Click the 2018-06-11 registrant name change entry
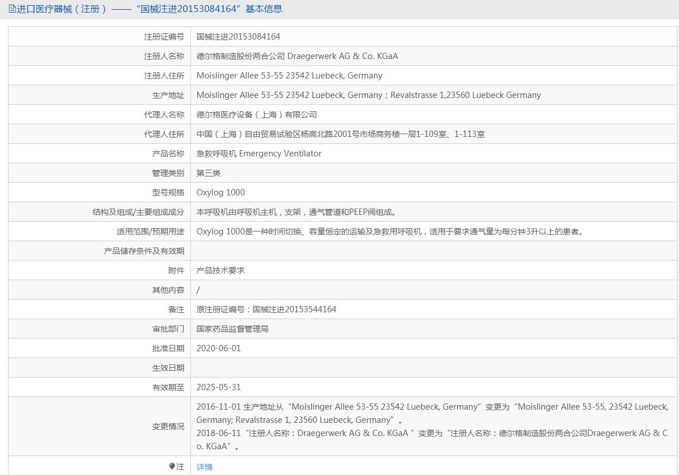The image size is (679, 475). [432, 439]
